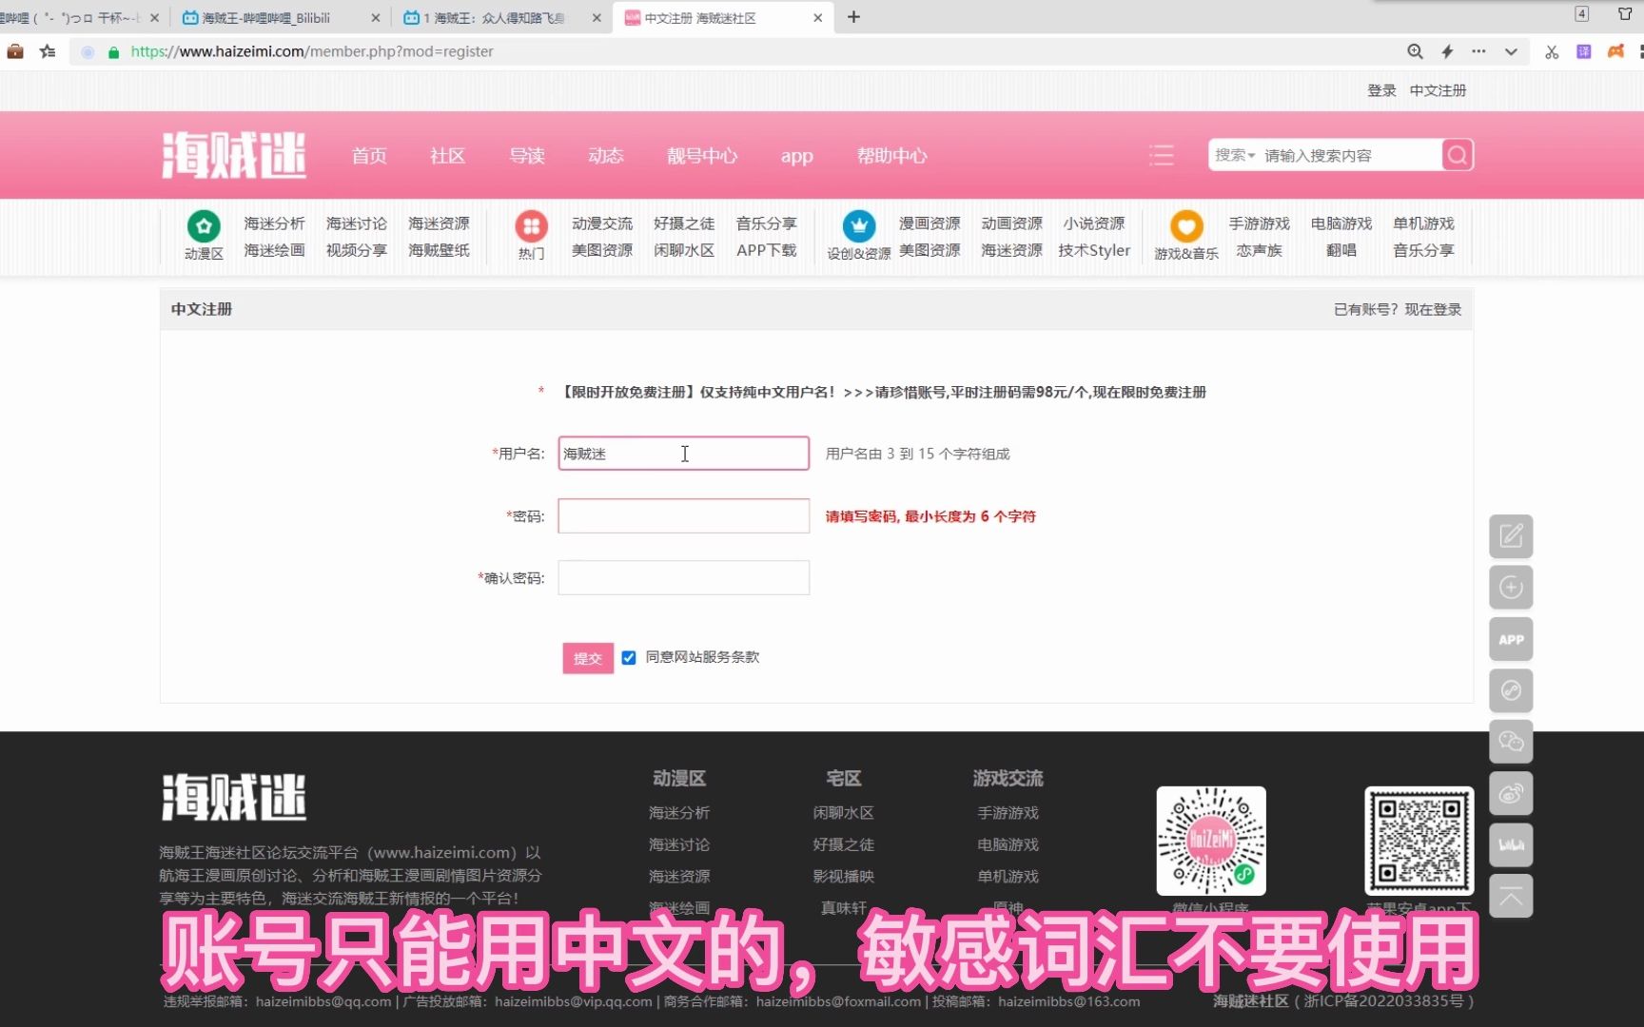Switch to the 海贼王：众人得知路飞 tab
This screenshot has width=1644, height=1027.
[x=502, y=17]
